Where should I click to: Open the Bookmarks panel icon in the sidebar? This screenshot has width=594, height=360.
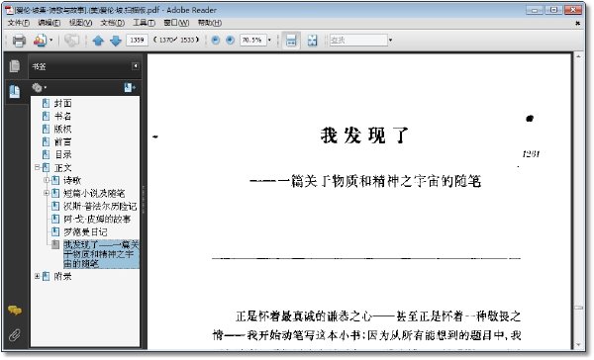coord(15,91)
